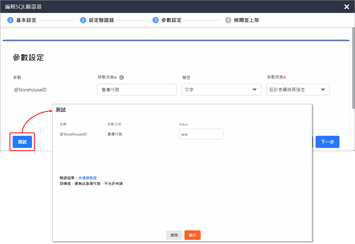
Task: Click 倉庫代號 text in the test popup
Action: tap(115, 134)
